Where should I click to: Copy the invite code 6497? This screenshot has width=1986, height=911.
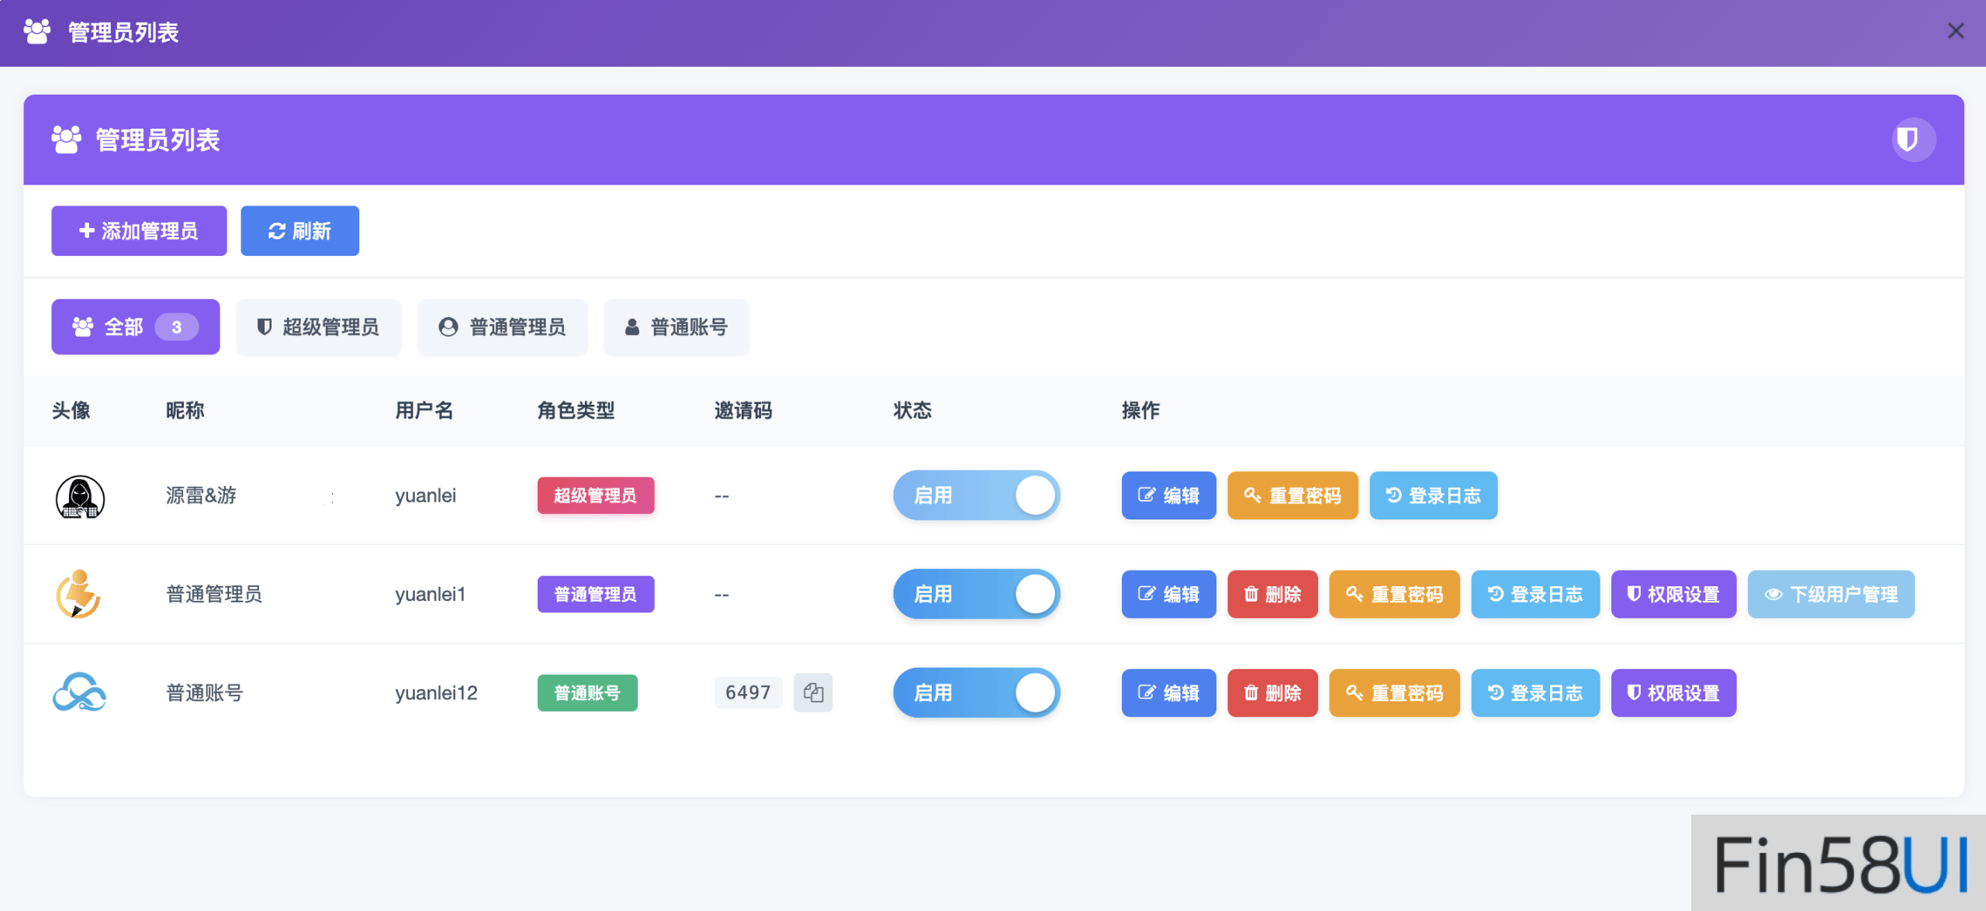812,692
